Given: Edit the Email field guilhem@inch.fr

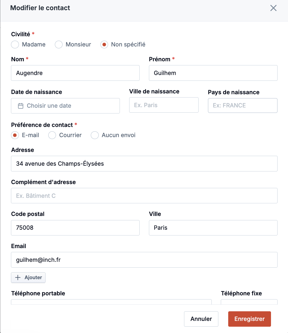Looking at the screenshot, I should pyautogui.click(x=144, y=260).
